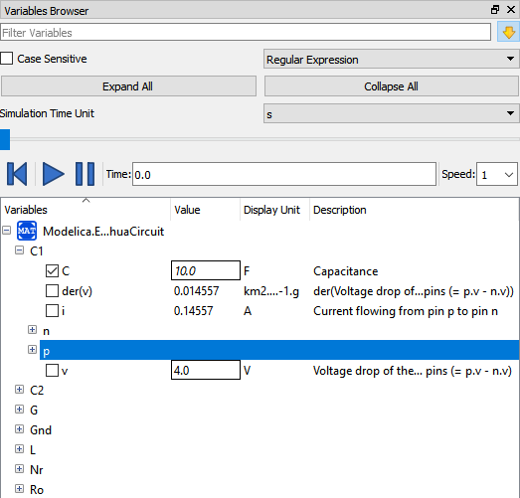The image size is (520, 498).
Task: Click the A display unit of i
Action: click(x=248, y=311)
